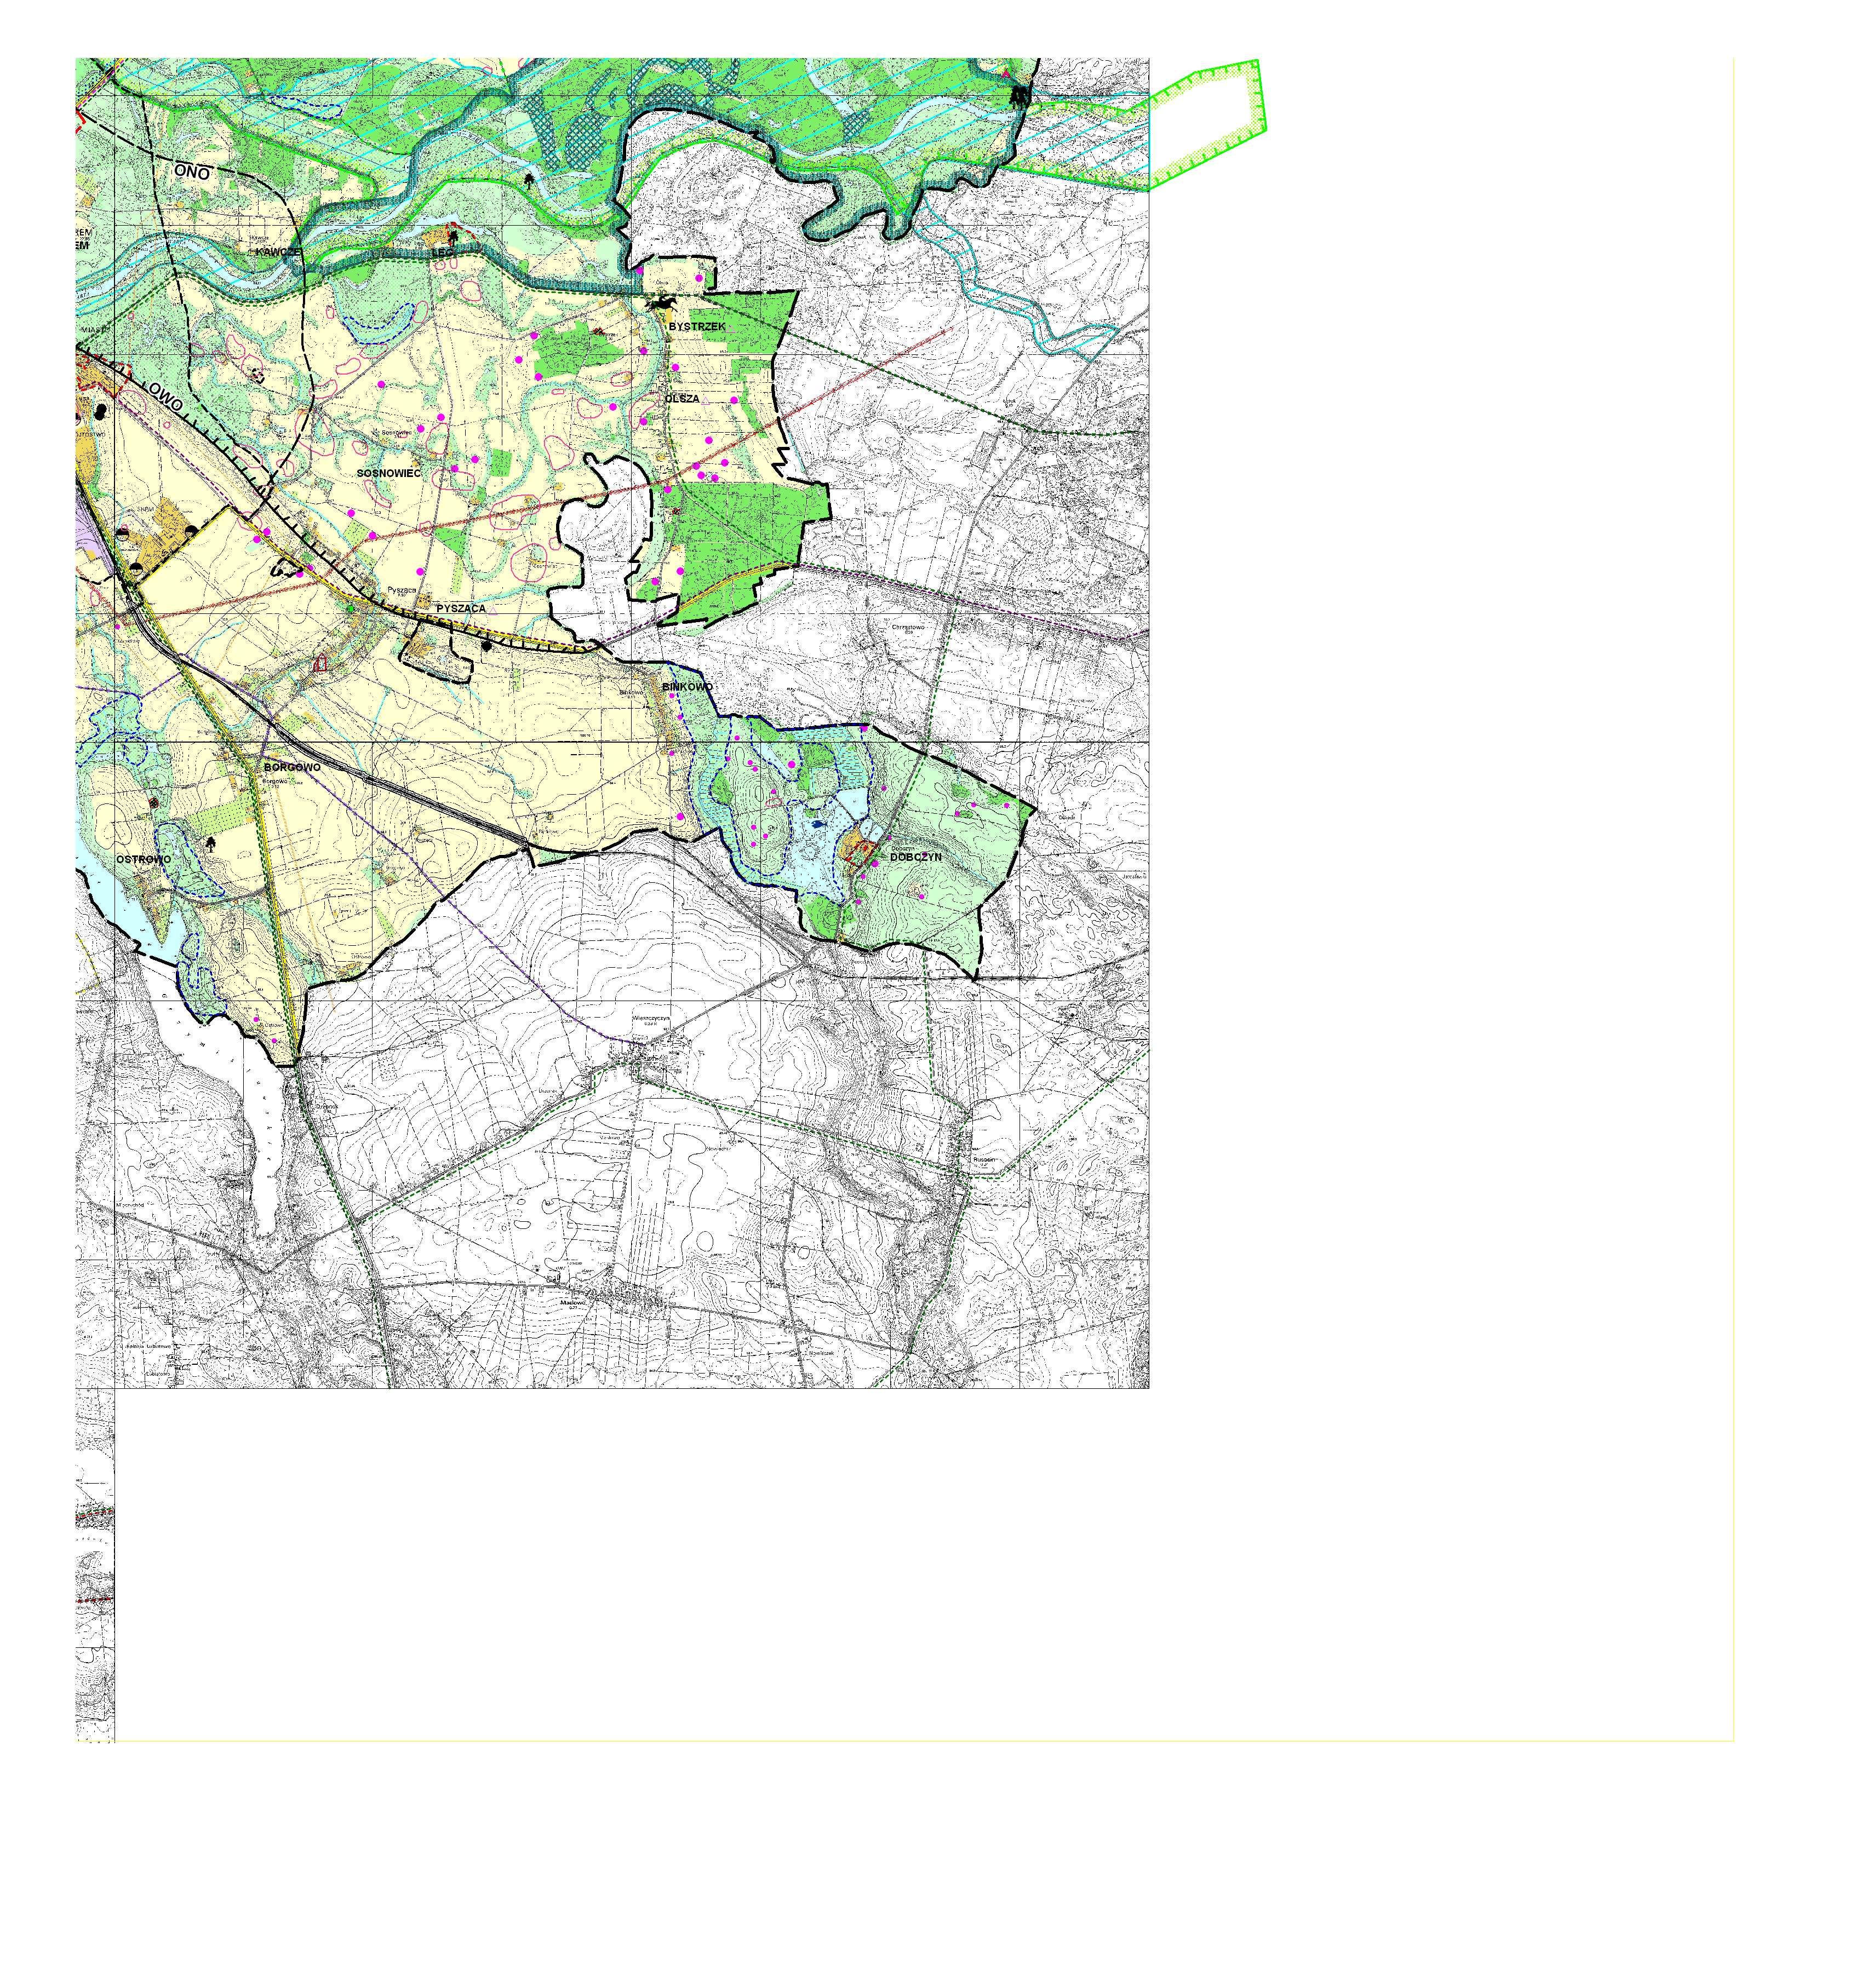Click the SOSNOWIEC place label

pos(388,473)
